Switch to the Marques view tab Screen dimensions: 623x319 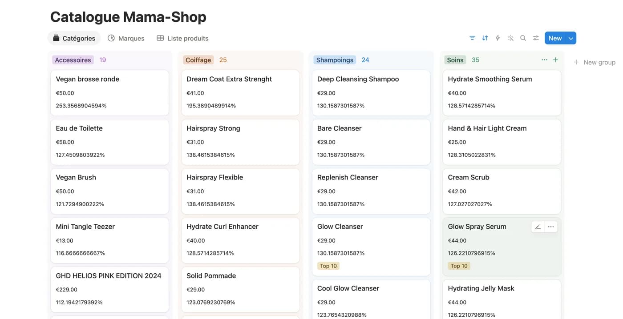click(x=126, y=38)
